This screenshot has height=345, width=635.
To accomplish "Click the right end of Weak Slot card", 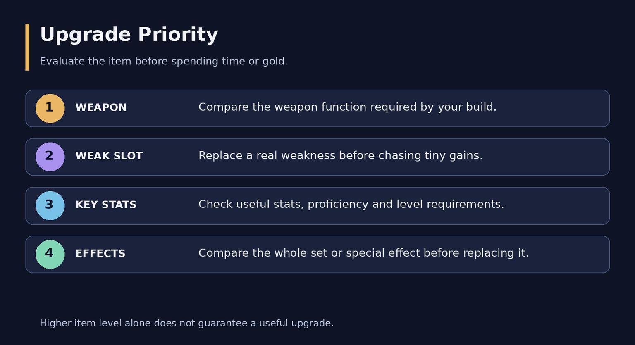I will [595, 157].
